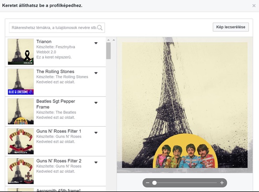The image size is (259, 192).
Task: Open the Trianon frame dropdown arrow
Action: 96,43
